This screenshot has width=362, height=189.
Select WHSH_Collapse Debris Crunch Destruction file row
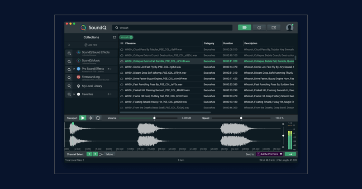tap(207, 55)
